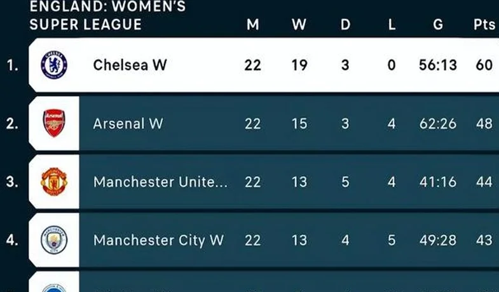Click Arsenal's 48 points value
The width and height of the screenshot is (499, 292).
pyautogui.click(x=484, y=123)
